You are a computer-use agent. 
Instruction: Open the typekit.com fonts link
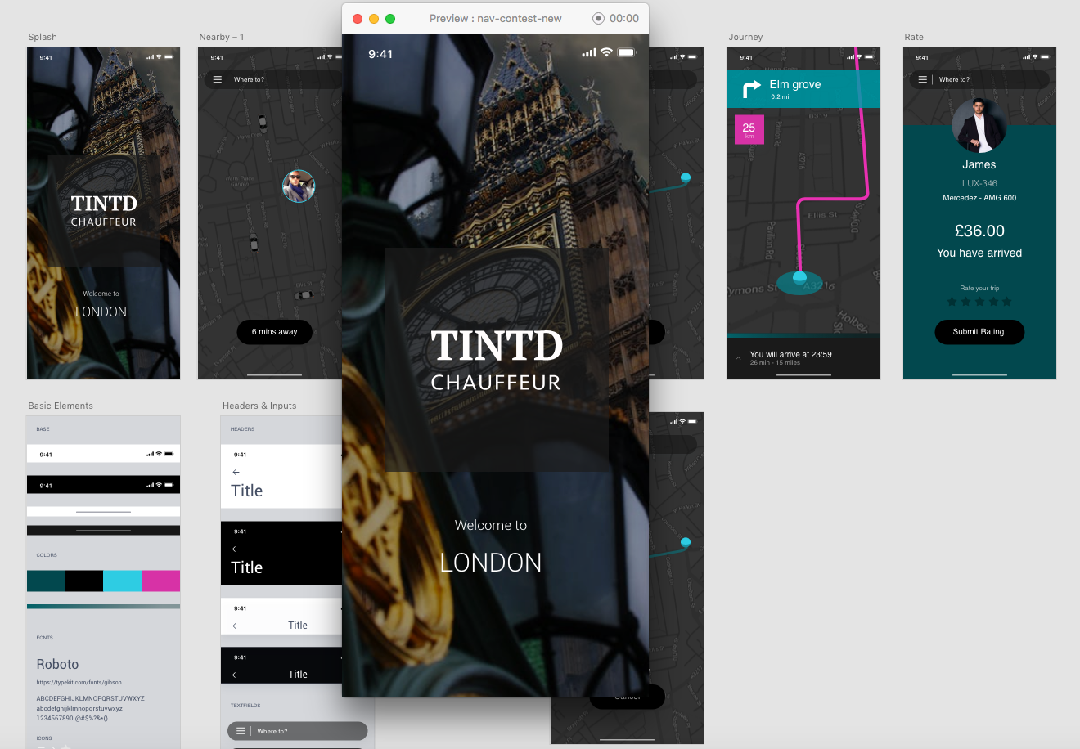79,682
